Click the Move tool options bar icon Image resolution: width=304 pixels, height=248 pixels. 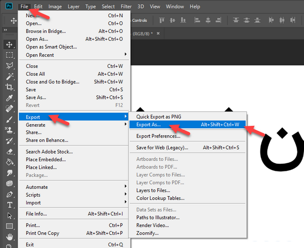point(14,21)
